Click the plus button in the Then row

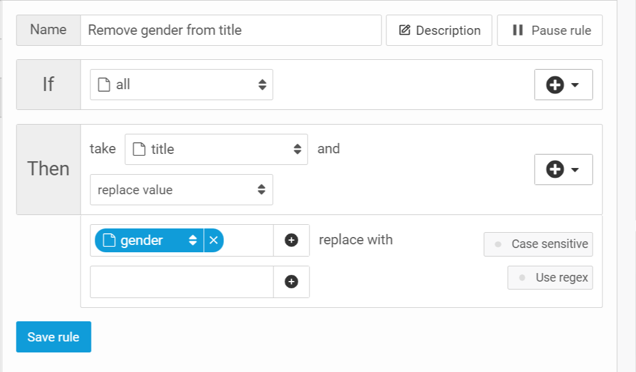tap(563, 169)
